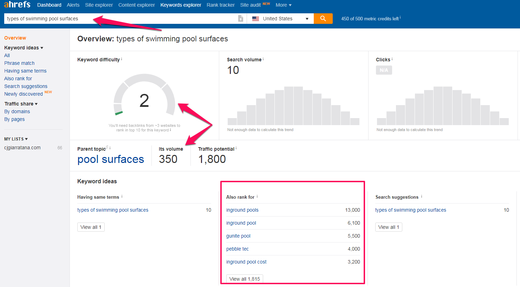Collapse the Traffic share sidebar section
520x287 pixels.
tap(21, 104)
